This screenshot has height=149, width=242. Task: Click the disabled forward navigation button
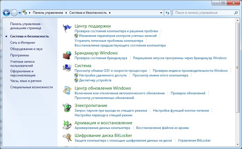[x=14, y=13]
